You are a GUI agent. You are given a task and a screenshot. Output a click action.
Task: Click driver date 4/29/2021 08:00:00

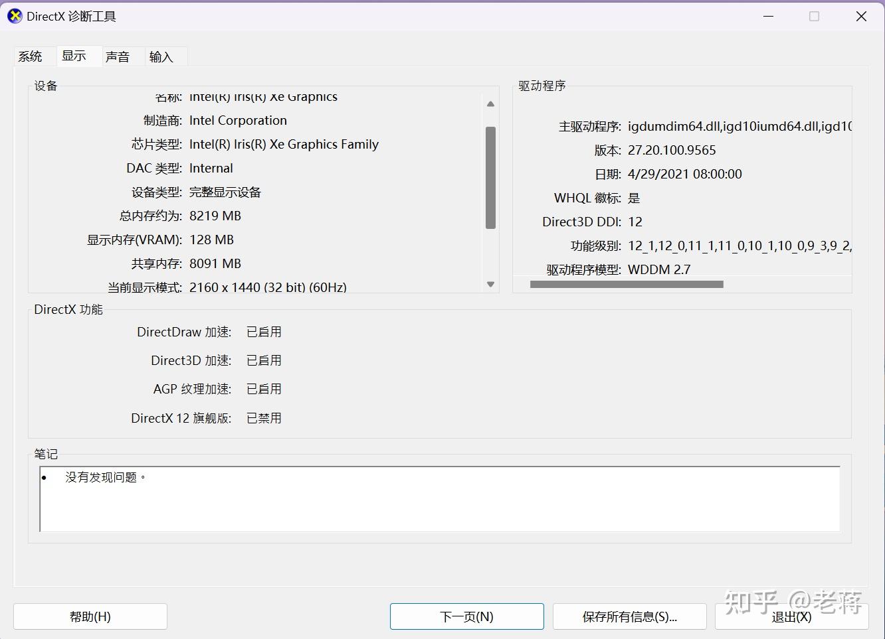point(685,174)
